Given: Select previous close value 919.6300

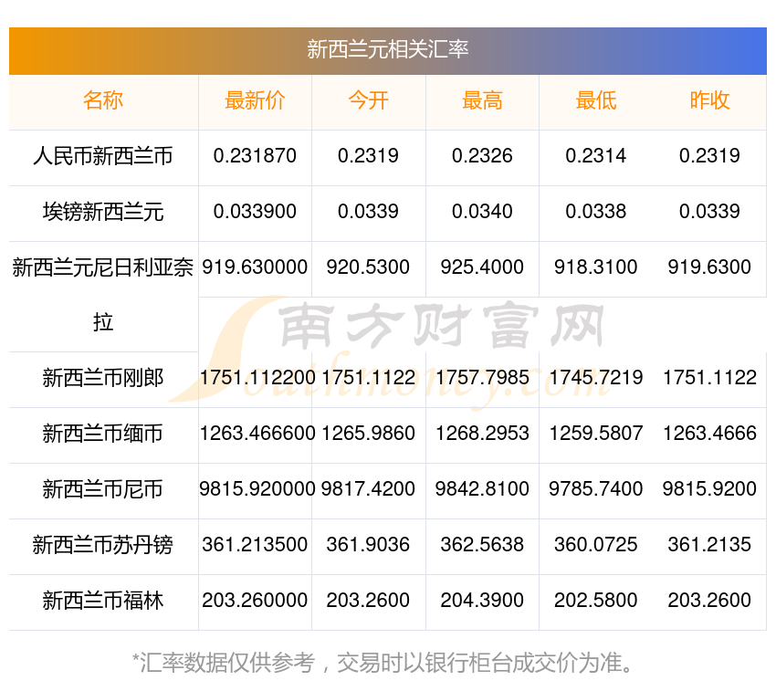Looking at the screenshot, I should 709,267.
